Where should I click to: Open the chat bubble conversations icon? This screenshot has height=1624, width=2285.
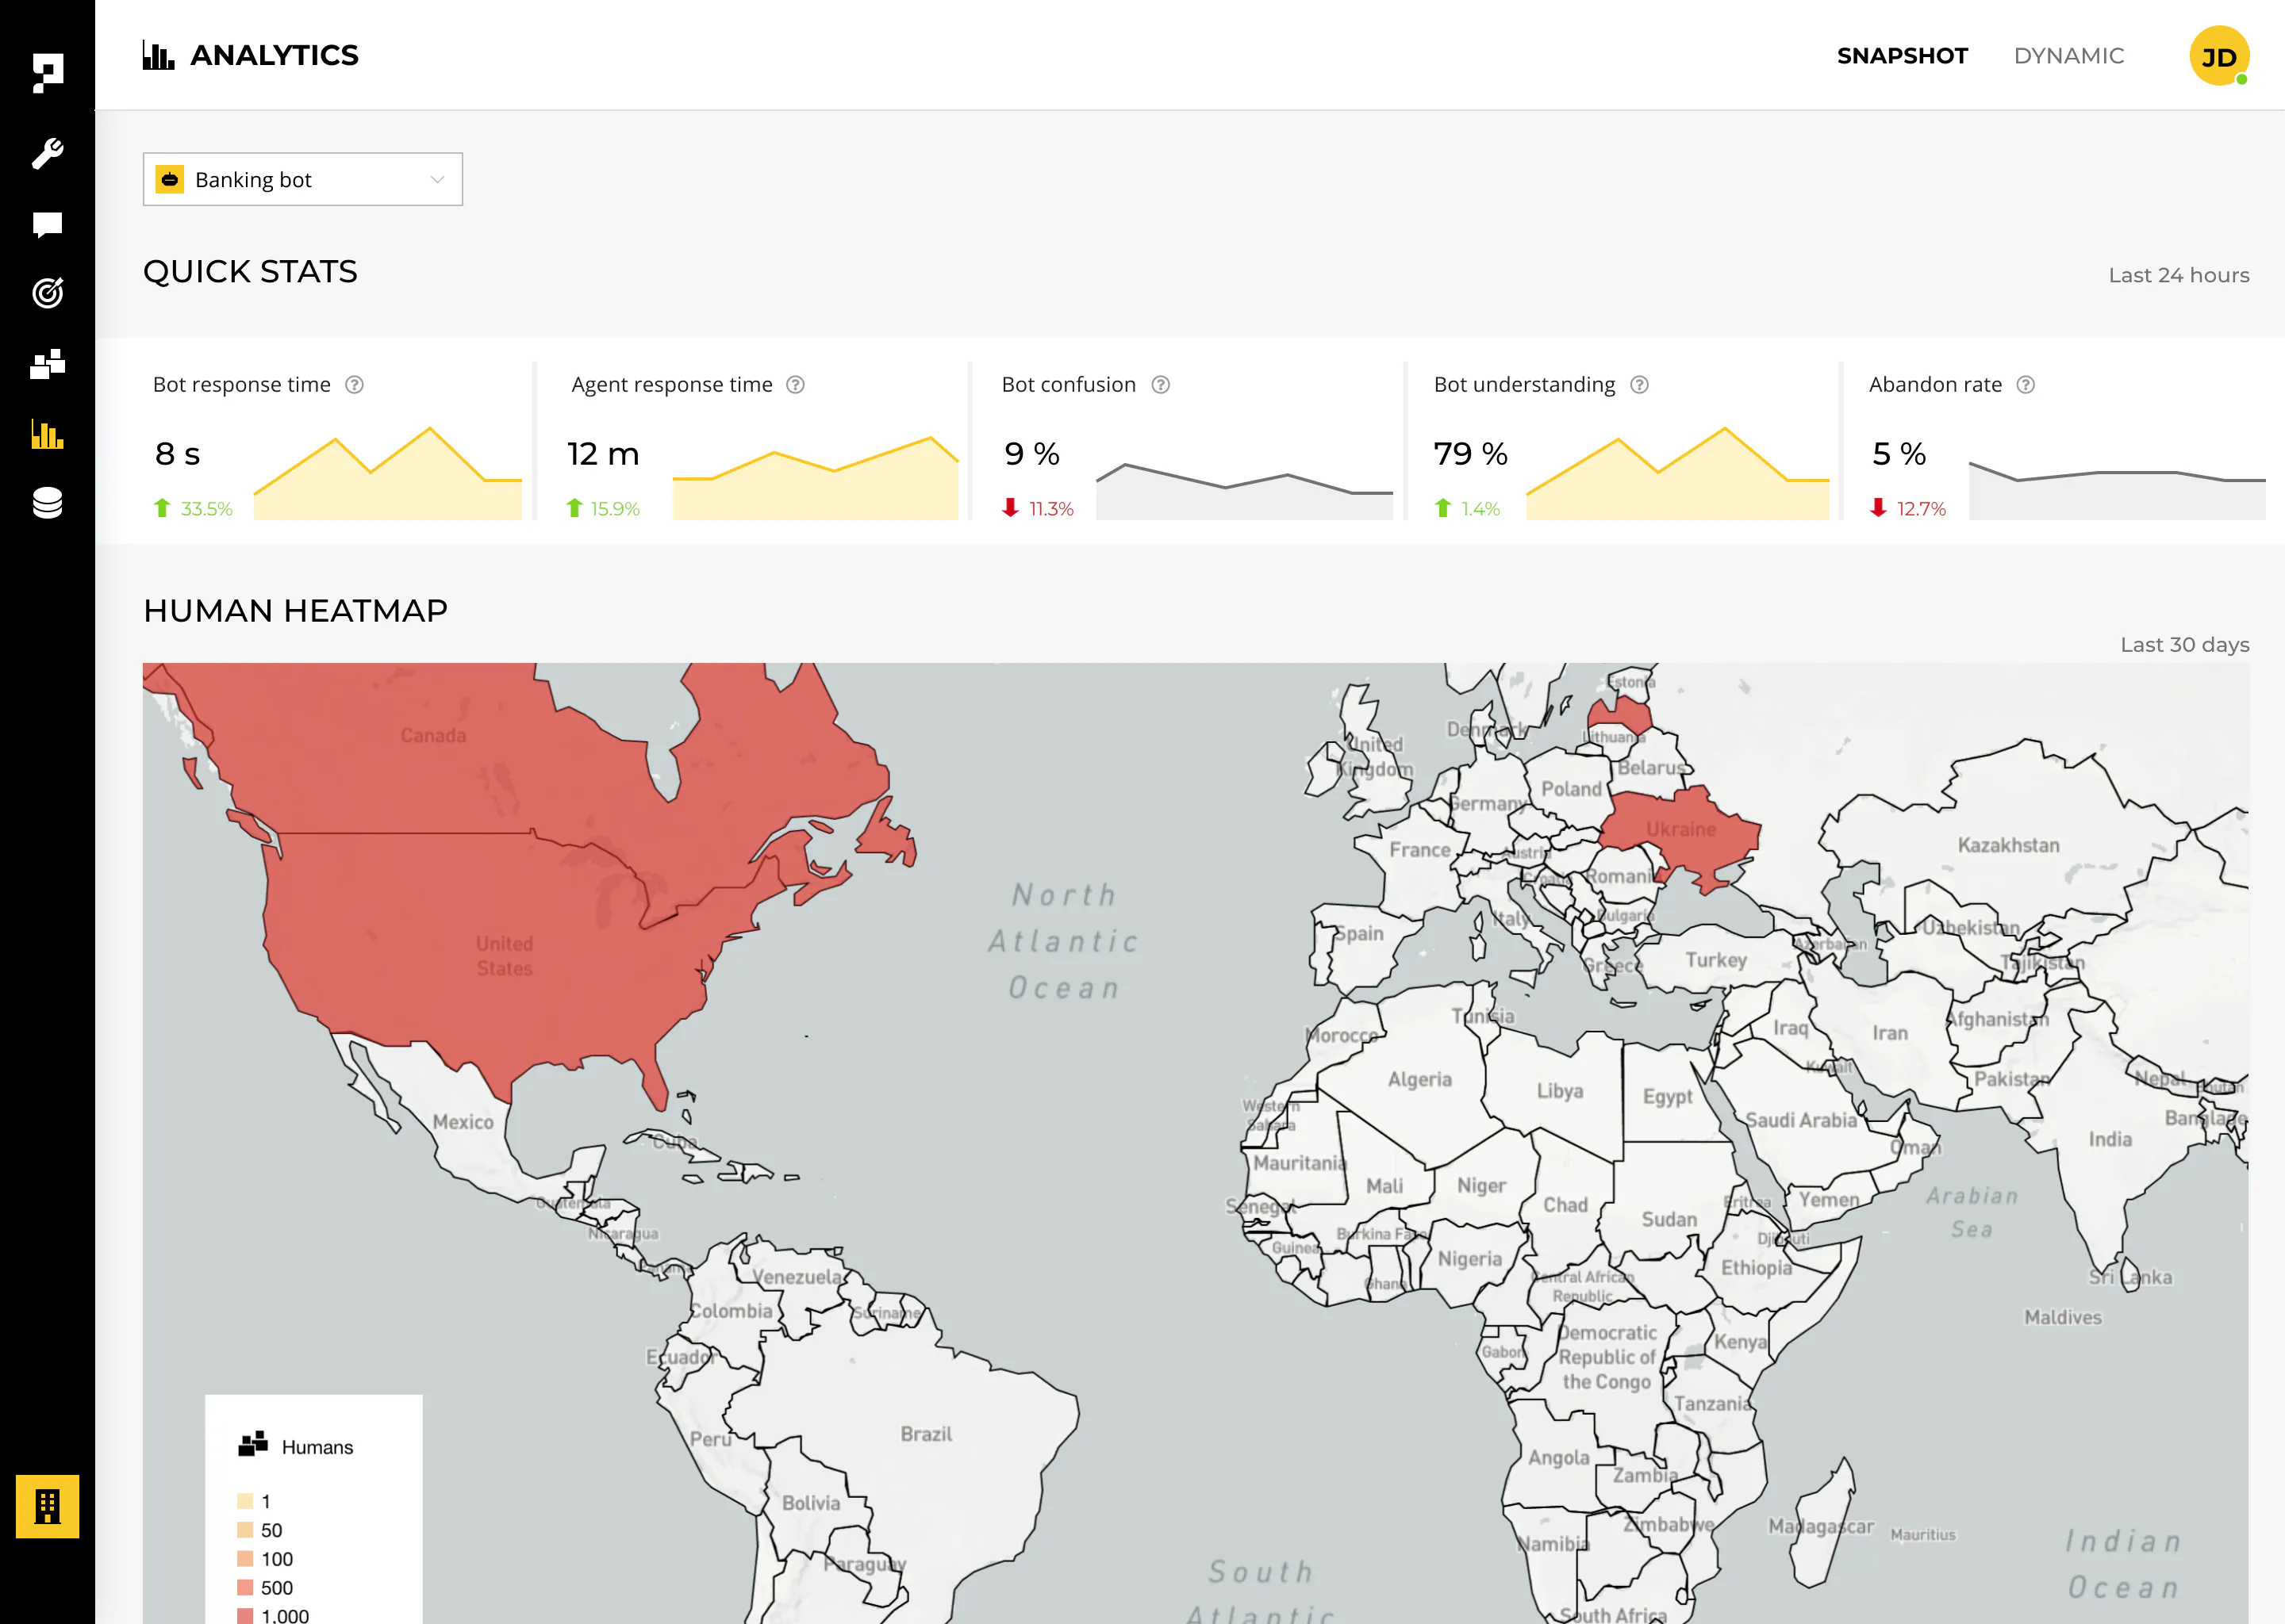(x=47, y=224)
